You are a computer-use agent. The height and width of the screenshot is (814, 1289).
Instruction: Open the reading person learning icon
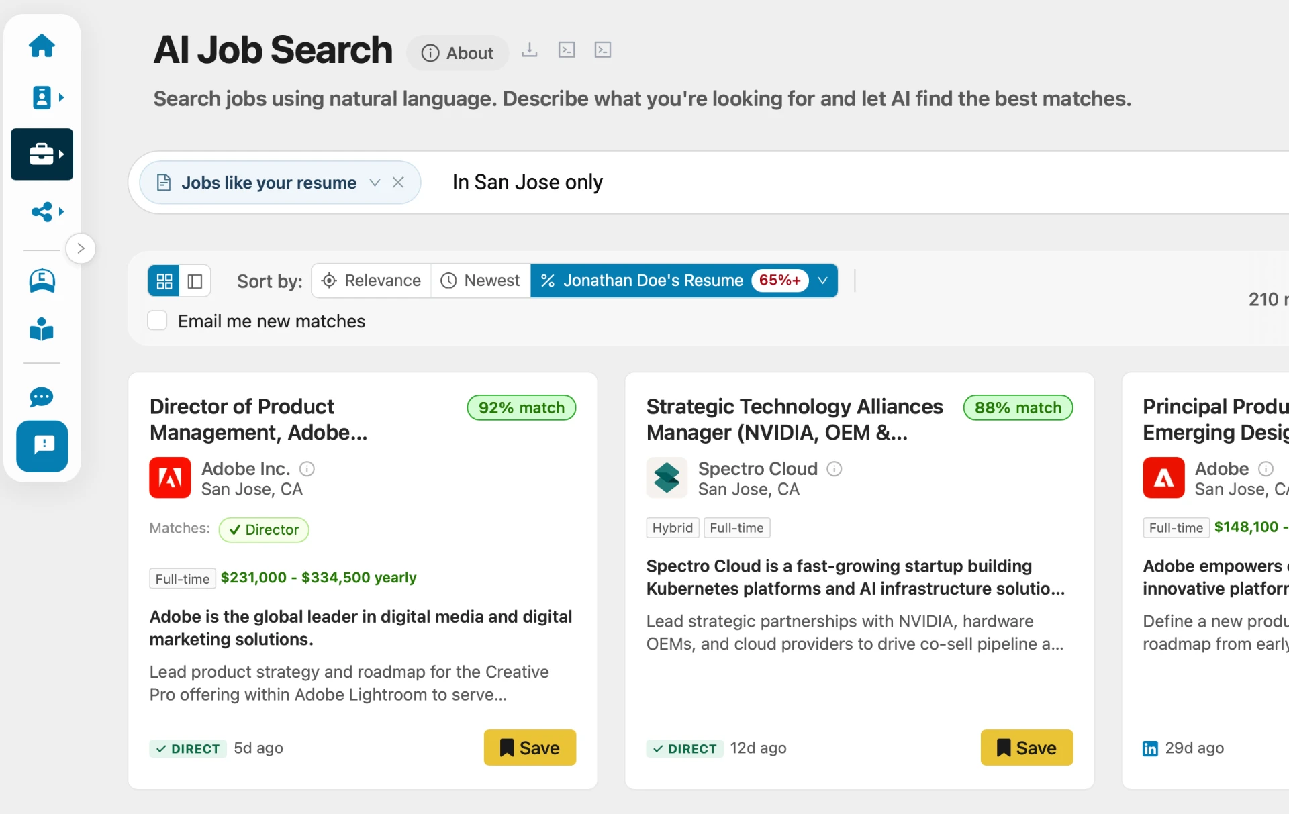tap(42, 329)
